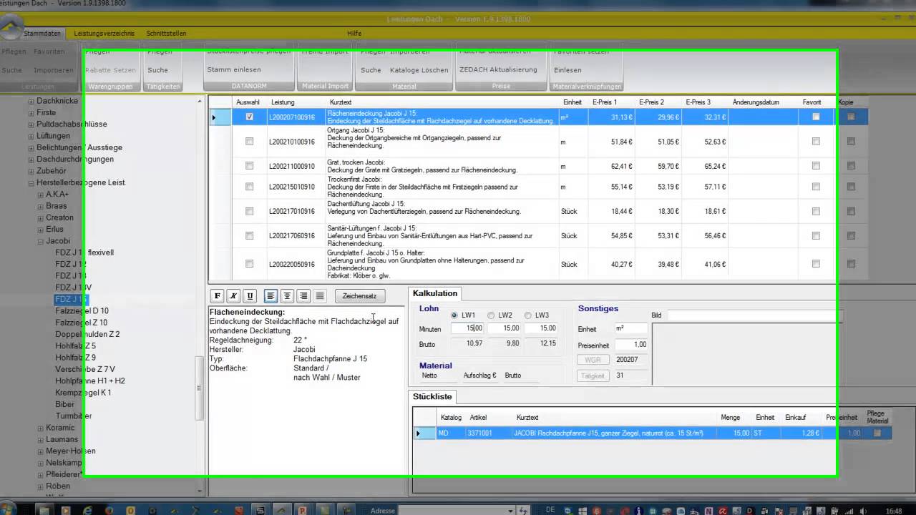Viewport: 916px width, 515px height.
Task: Open the round application menu button
Action: coord(11,27)
